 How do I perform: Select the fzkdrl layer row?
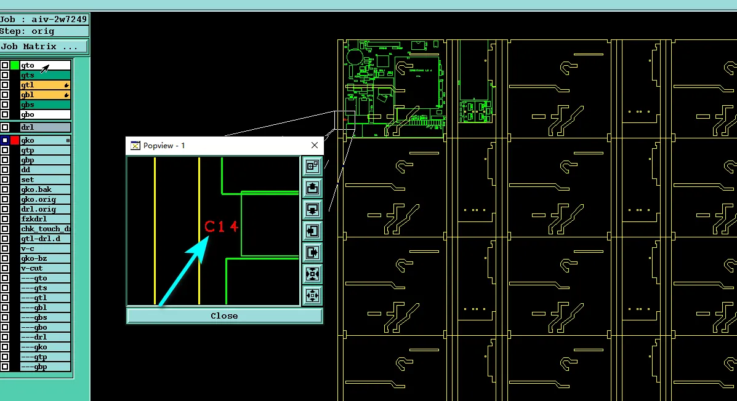(45, 219)
